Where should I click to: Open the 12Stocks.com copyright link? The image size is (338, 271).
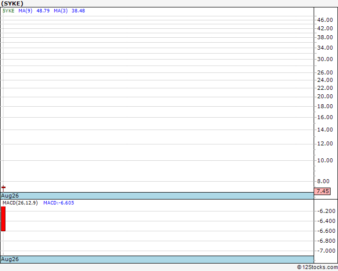point(317,268)
